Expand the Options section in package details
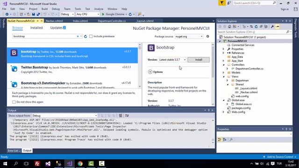 tap(150, 72)
